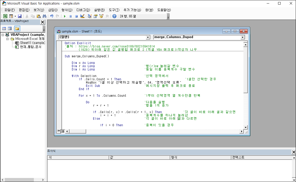
Task: Open VBA Help via the question mark icon
Action: click(114, 16)
